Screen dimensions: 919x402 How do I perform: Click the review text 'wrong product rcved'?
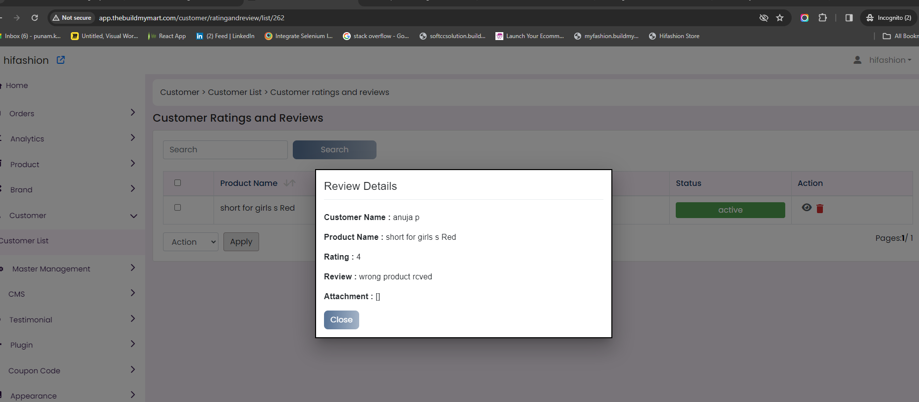pyautogui.click(x=395, y=277)
